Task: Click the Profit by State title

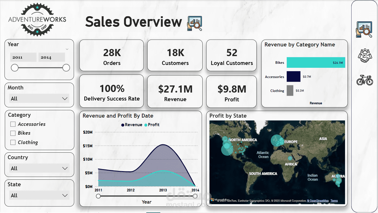Action: (x=228, y=116)
